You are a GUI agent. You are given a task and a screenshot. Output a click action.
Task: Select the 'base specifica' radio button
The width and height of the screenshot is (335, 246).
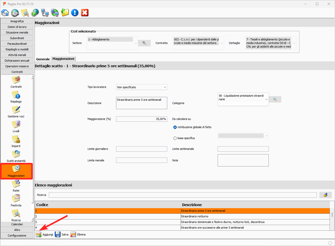175,138
